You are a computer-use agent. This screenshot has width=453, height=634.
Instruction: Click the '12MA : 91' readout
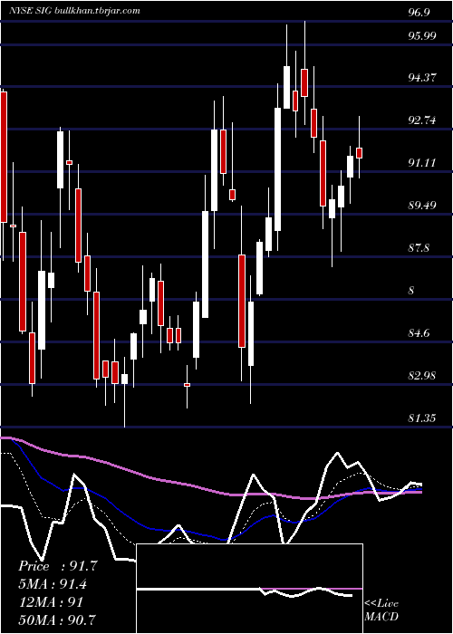(51, 601)
